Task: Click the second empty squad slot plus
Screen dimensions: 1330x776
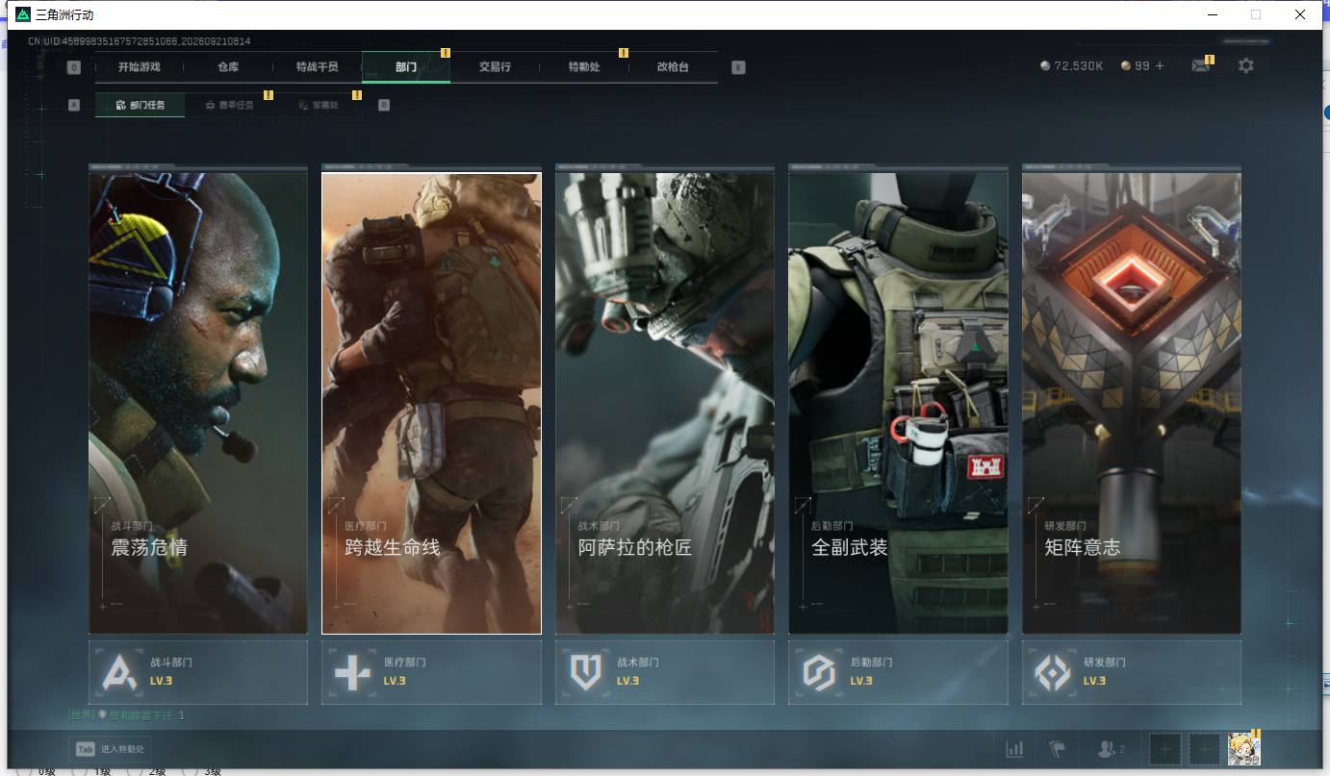Action: 1204,749
